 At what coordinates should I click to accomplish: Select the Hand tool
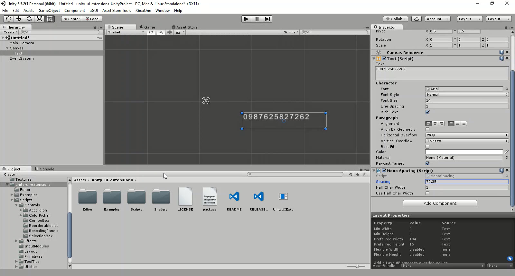point(8,19)
